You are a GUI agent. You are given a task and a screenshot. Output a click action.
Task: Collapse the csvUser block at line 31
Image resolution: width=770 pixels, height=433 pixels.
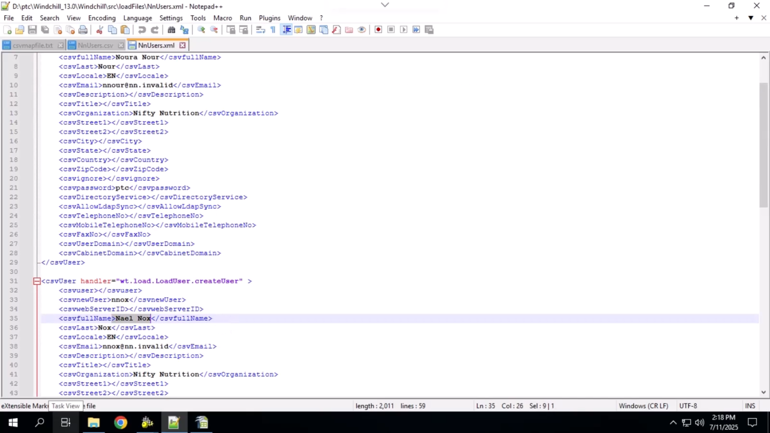click(36, 281)
